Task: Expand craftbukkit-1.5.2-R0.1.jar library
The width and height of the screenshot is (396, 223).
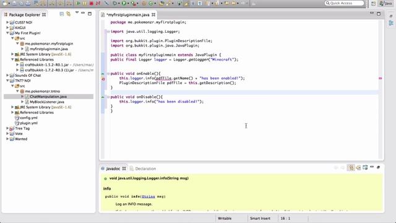Action: point(17,64)
